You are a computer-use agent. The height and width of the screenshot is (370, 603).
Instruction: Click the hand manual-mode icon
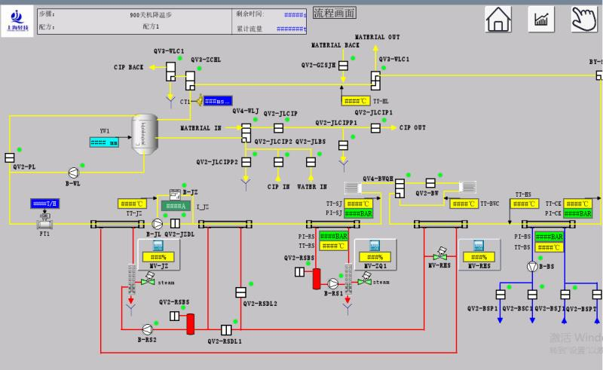[x=584, y=20]
